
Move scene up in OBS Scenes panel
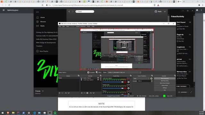(x=66, y=93)
